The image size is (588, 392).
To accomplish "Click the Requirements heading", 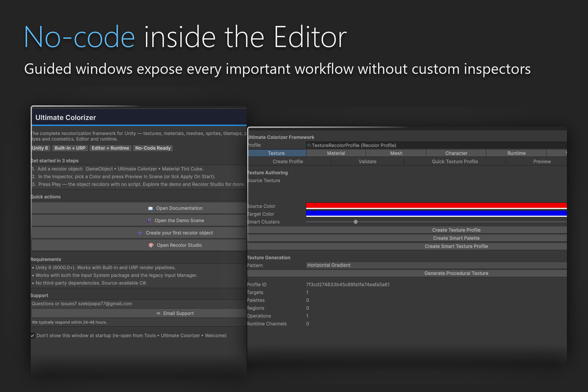I will 46,259.
